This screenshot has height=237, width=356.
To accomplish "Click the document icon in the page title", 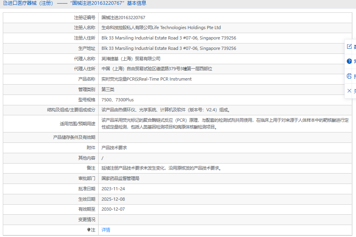I will coord(5,3).
